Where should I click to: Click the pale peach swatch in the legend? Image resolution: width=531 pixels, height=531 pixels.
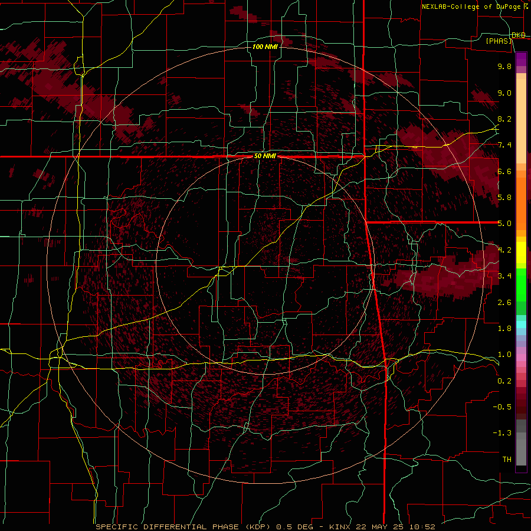tap(521, 122)
